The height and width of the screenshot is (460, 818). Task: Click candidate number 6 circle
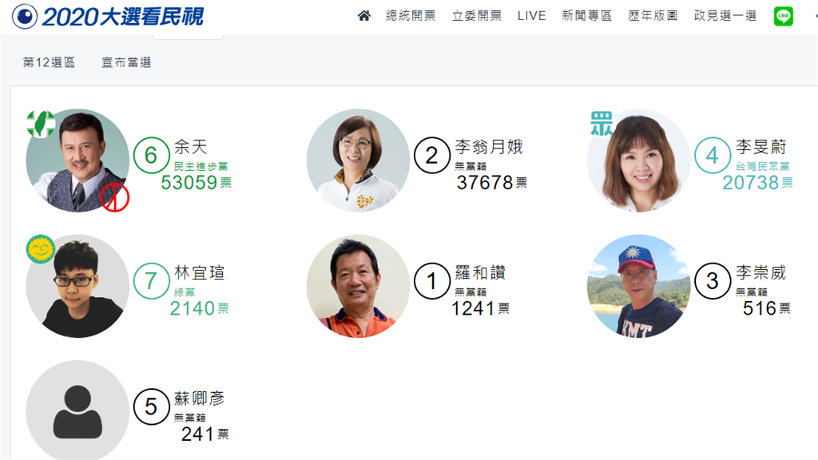click(151, 155)
